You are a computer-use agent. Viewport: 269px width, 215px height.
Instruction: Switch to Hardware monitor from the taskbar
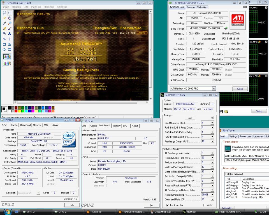[132, 212]
